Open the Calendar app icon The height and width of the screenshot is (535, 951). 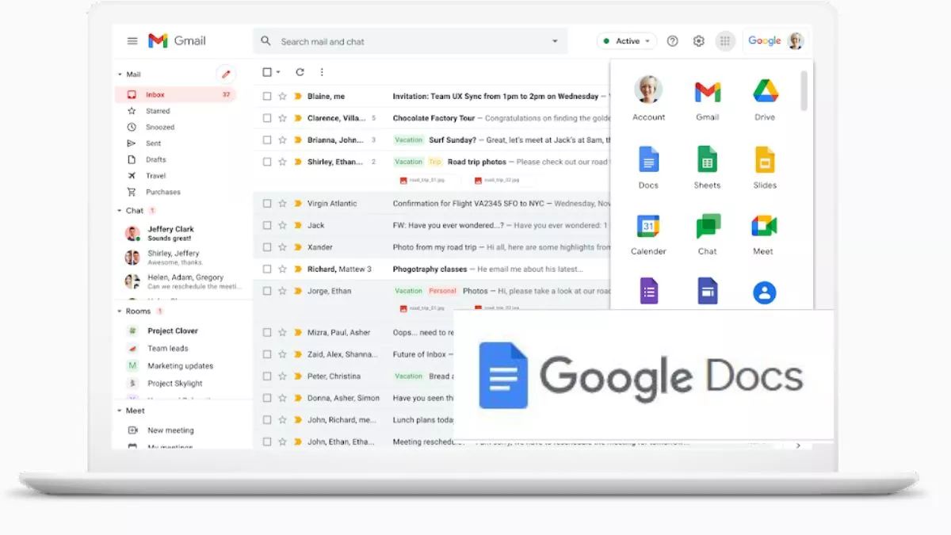648,225
